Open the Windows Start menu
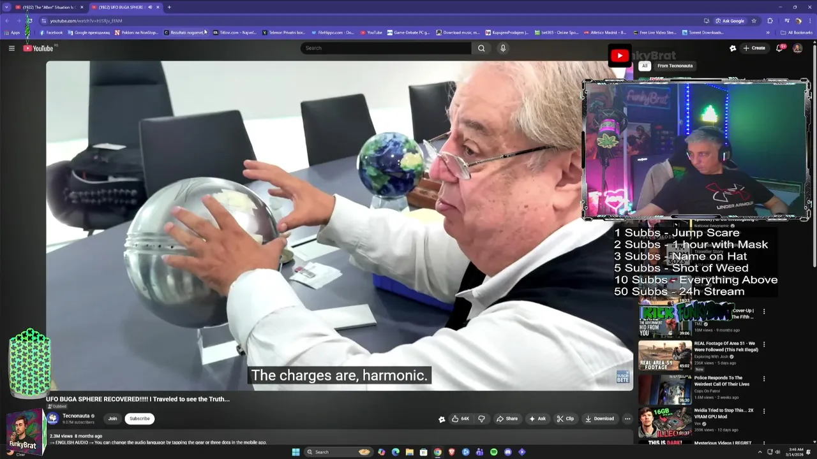The image size is (817, 459). (x=296, y=452)
